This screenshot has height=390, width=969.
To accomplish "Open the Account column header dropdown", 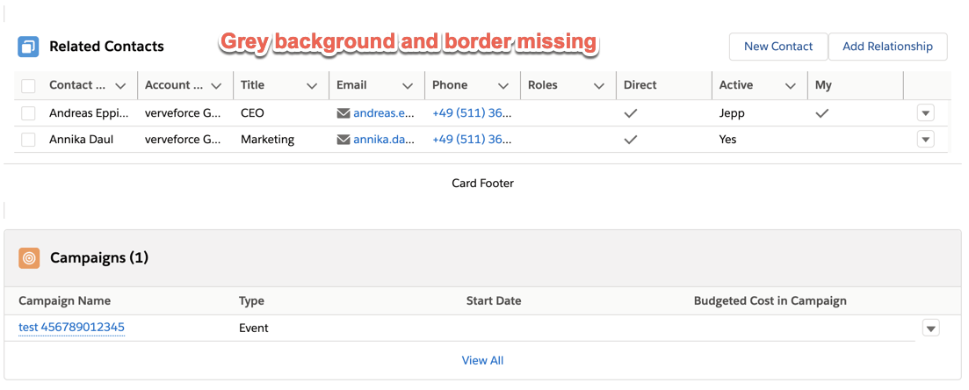I will pos(216,86).
